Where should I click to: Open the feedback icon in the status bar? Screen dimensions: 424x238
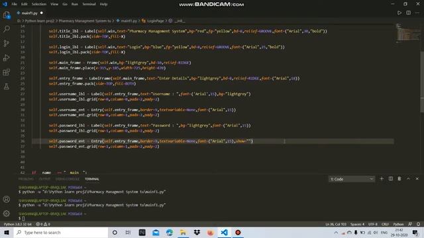pyautogui.click(x=410, y=224)
